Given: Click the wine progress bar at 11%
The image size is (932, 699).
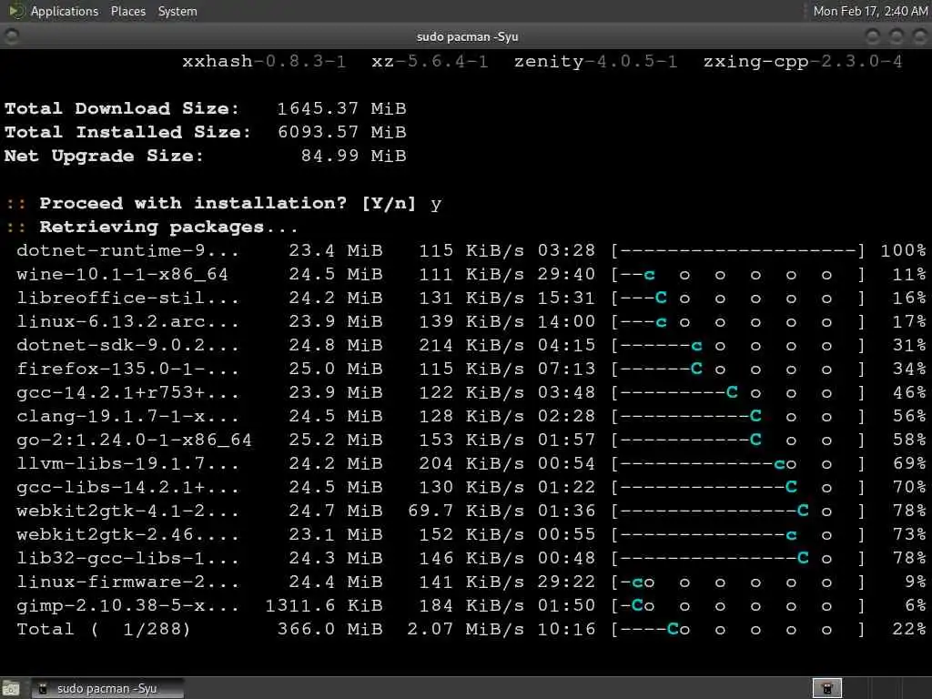Looking at the screenshot, I should click(x=737, y=275).
